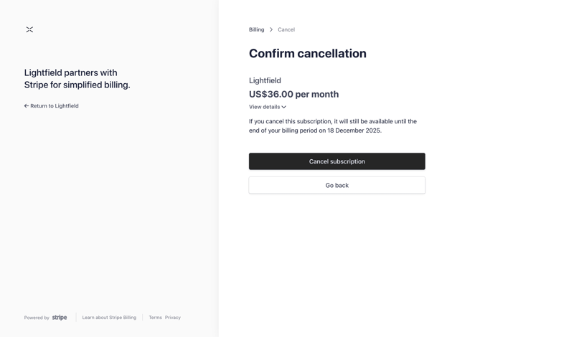
Task: Click the Stripe logo in footer
Action: click(60, 318)
